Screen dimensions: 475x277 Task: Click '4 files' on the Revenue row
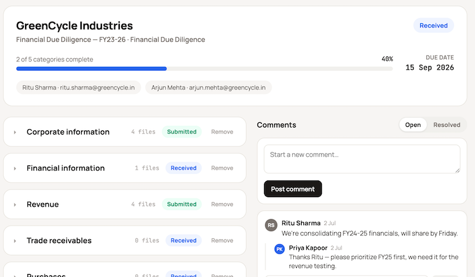pos(143,204)
